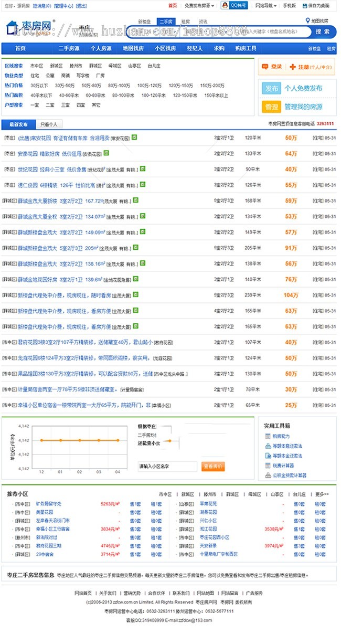
Task: Open 联系我们 in the footer
Action: pos(182,593)
